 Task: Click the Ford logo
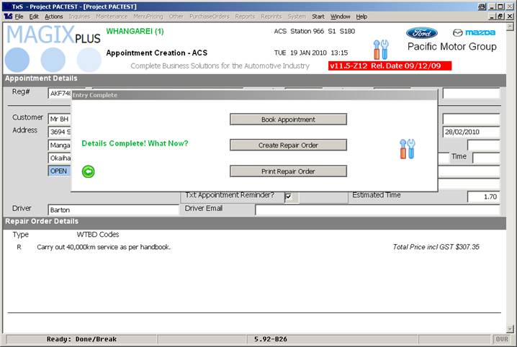(421, 32)
